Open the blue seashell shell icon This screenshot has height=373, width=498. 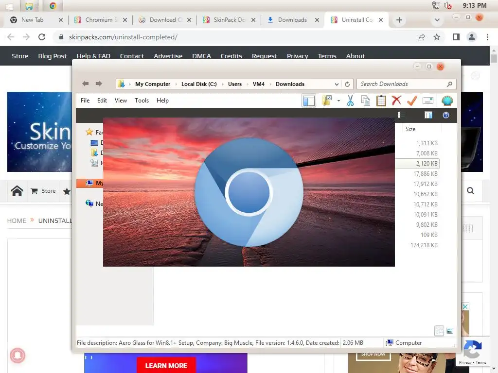(x=447, y=101)
